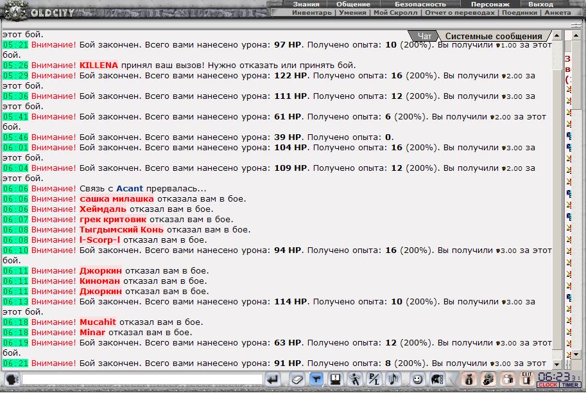Click player name l-Scorp-l

tap(99, 240)
